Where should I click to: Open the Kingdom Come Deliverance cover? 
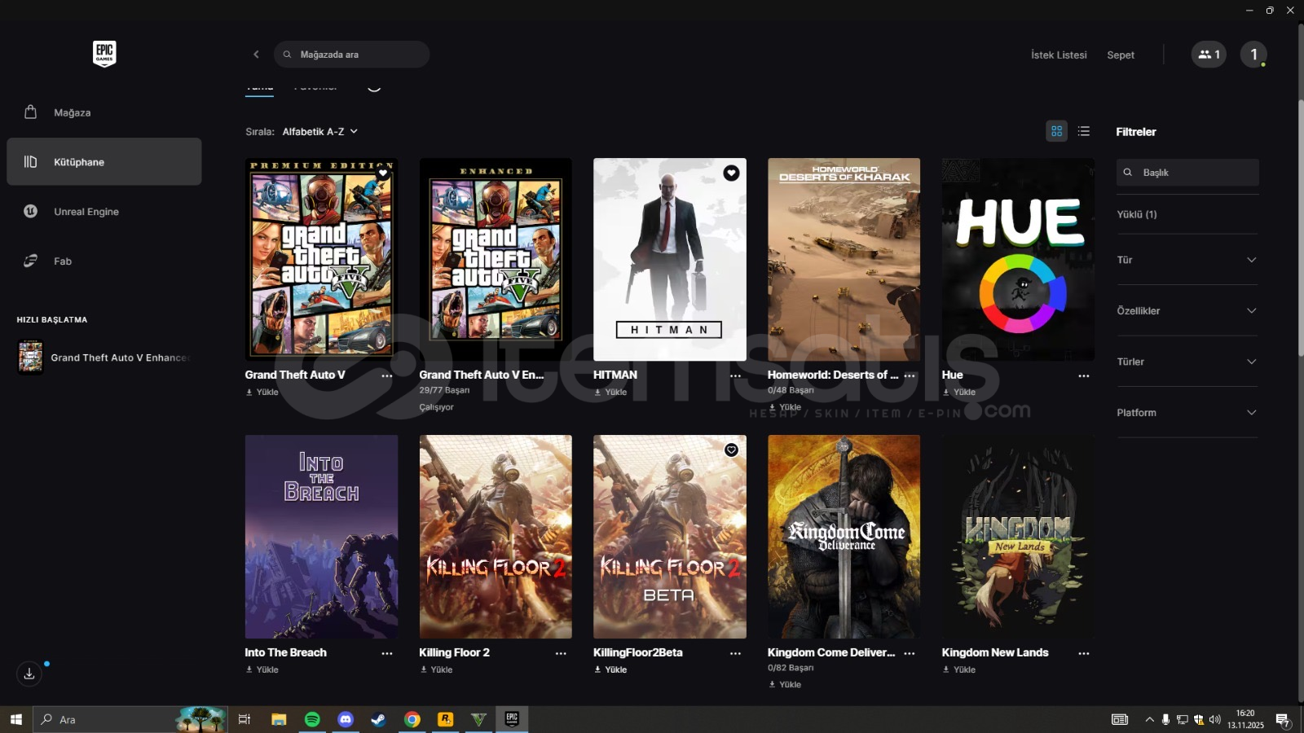pos(844,537)
